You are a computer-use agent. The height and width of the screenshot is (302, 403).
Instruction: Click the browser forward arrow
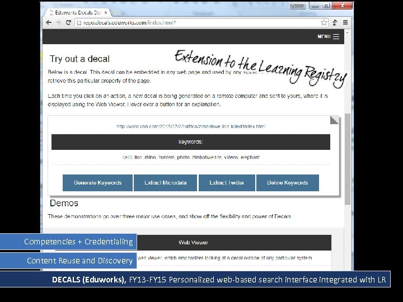59,22
